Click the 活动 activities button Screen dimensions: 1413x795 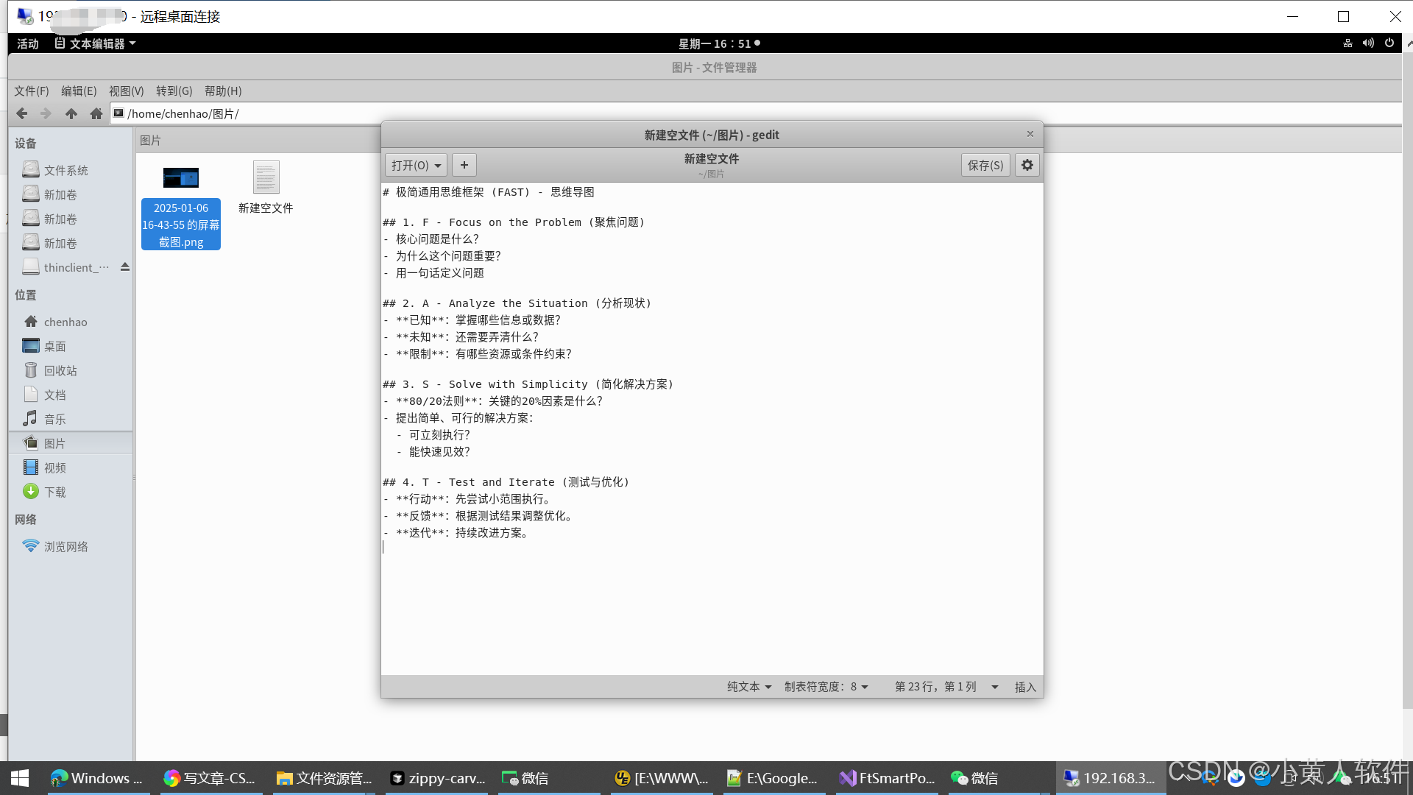point(28,43)
